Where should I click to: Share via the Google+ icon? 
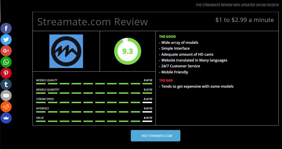pos(6,51)
